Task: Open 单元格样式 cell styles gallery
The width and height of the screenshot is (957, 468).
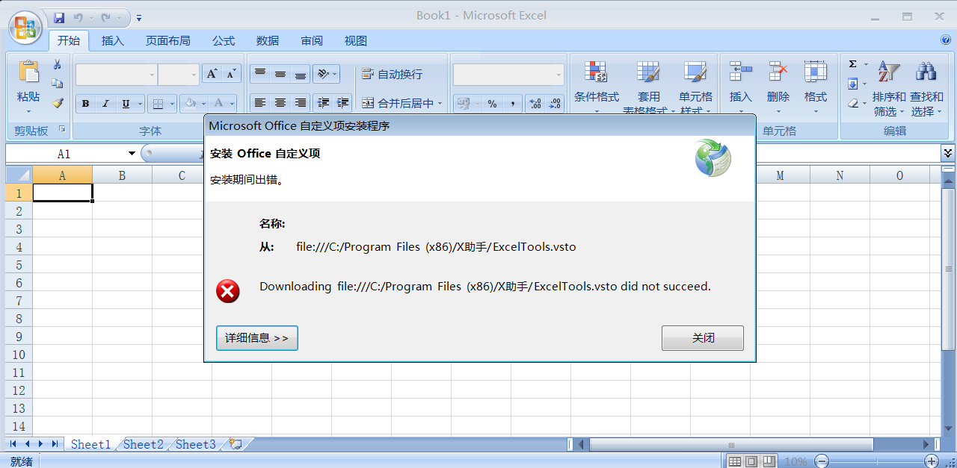Action: point(695,87)
